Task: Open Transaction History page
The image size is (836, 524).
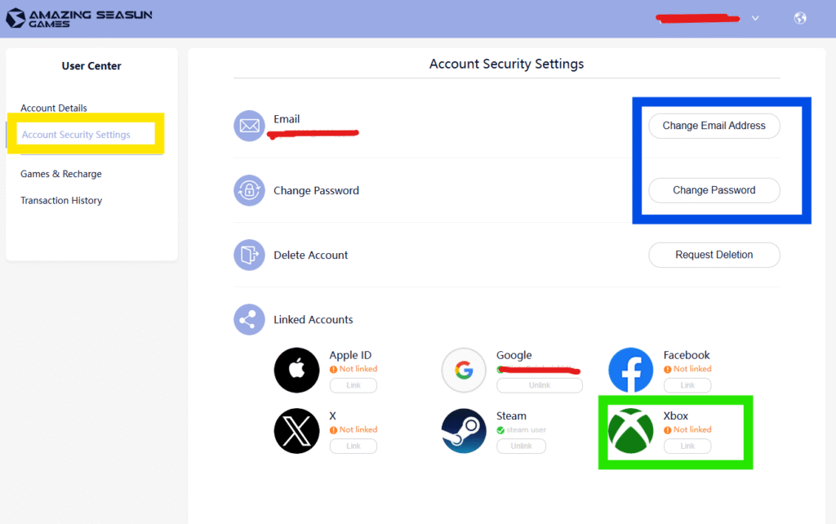Action: click(61, 200)
